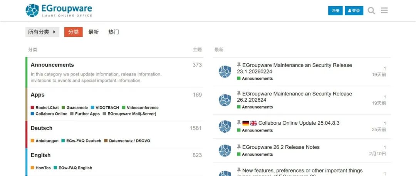Open the EGw-FAQ English subcategory
Viewport: 416px width, 176px height.
[73, 168]
